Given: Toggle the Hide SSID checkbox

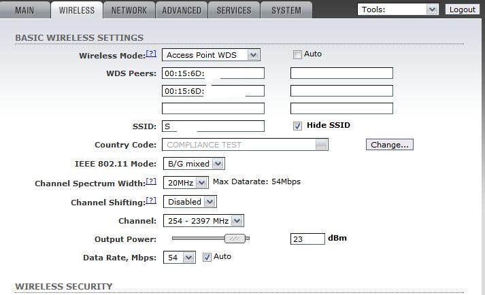Looking at the screenshot, I should point(297,126).
